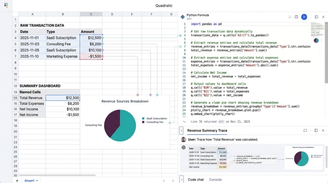
Task: Switch to the Code chat tab
Action: (x=195, y=180)
